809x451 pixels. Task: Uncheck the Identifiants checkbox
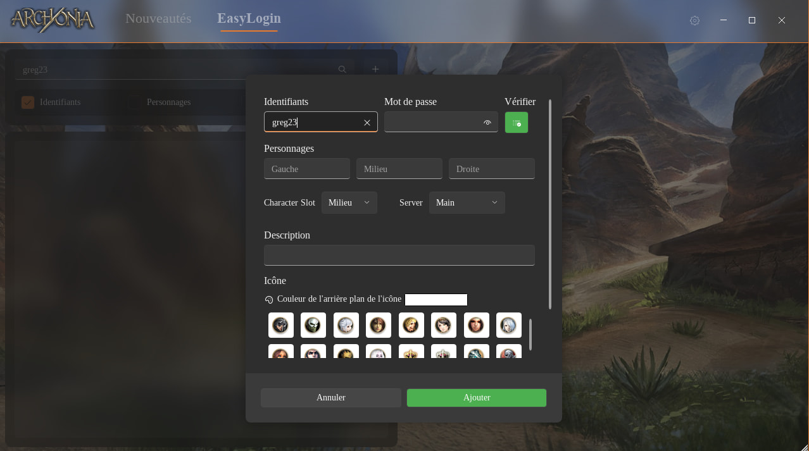tap(28, 102)
